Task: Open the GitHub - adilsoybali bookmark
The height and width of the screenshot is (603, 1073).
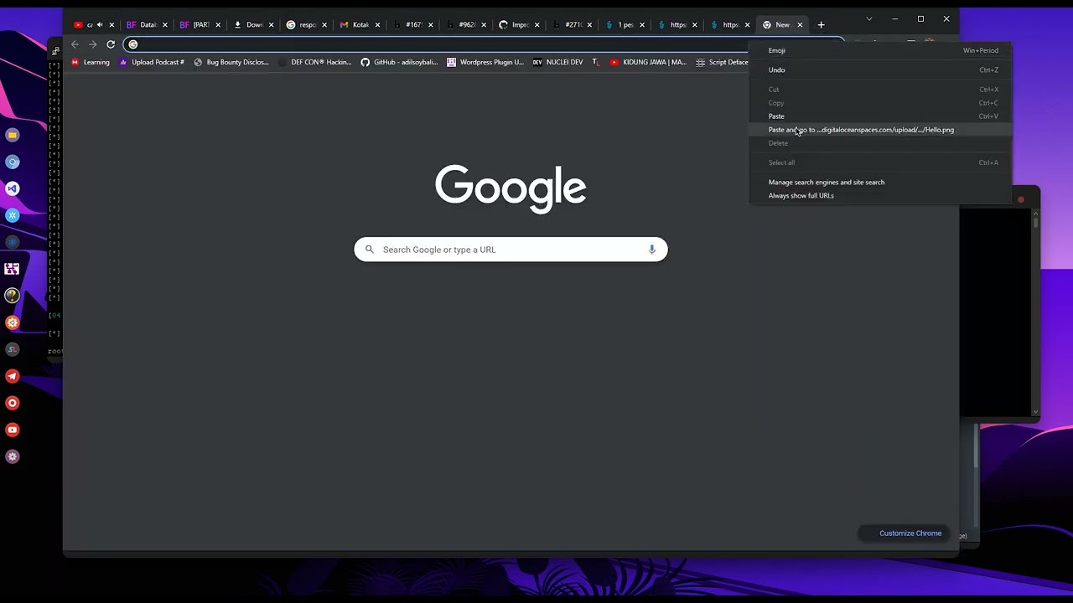Action: click(399, 62)
